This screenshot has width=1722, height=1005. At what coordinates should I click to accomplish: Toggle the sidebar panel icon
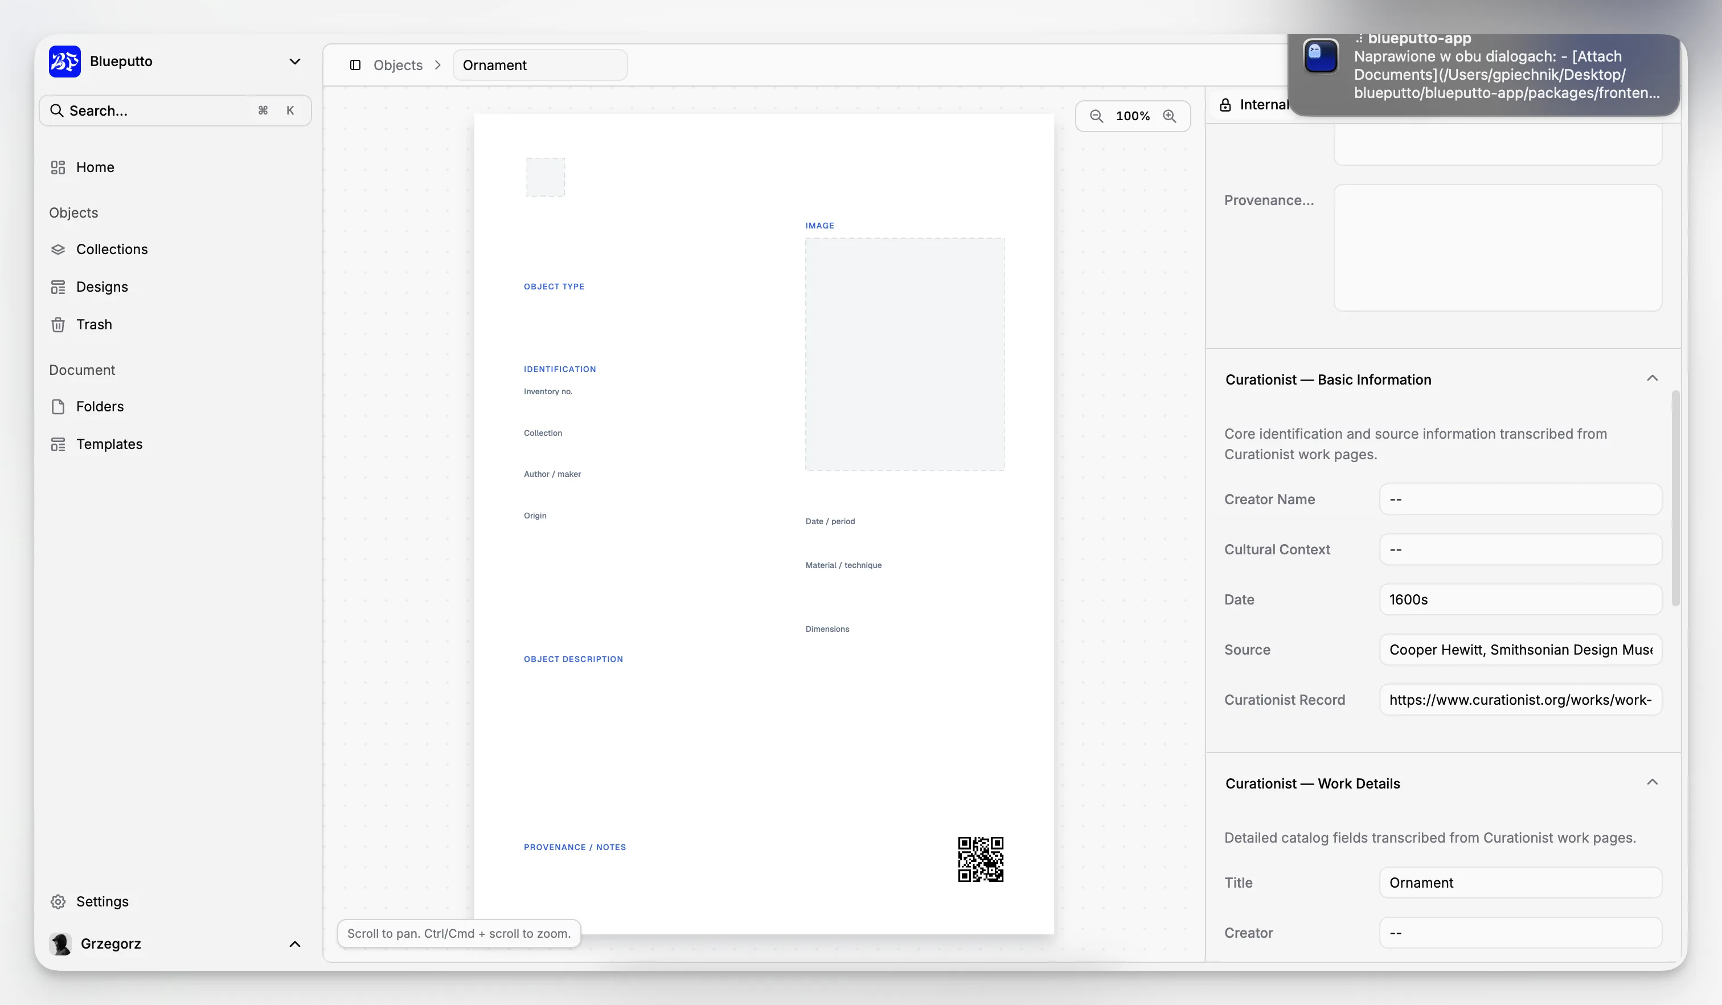coord(355,65)
